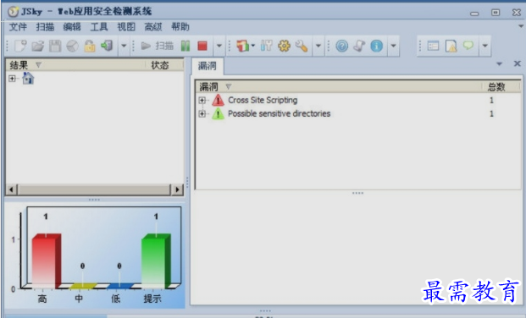Screen dimensions: 526x318
Task: Click left arrow of results horizontal scrollbar
Action: (x=11, y=189)
